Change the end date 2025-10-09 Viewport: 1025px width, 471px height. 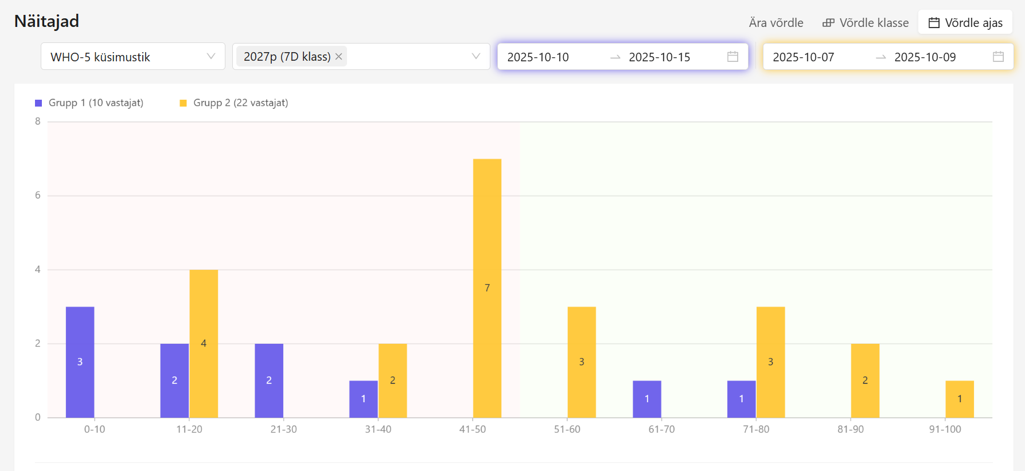925,57
